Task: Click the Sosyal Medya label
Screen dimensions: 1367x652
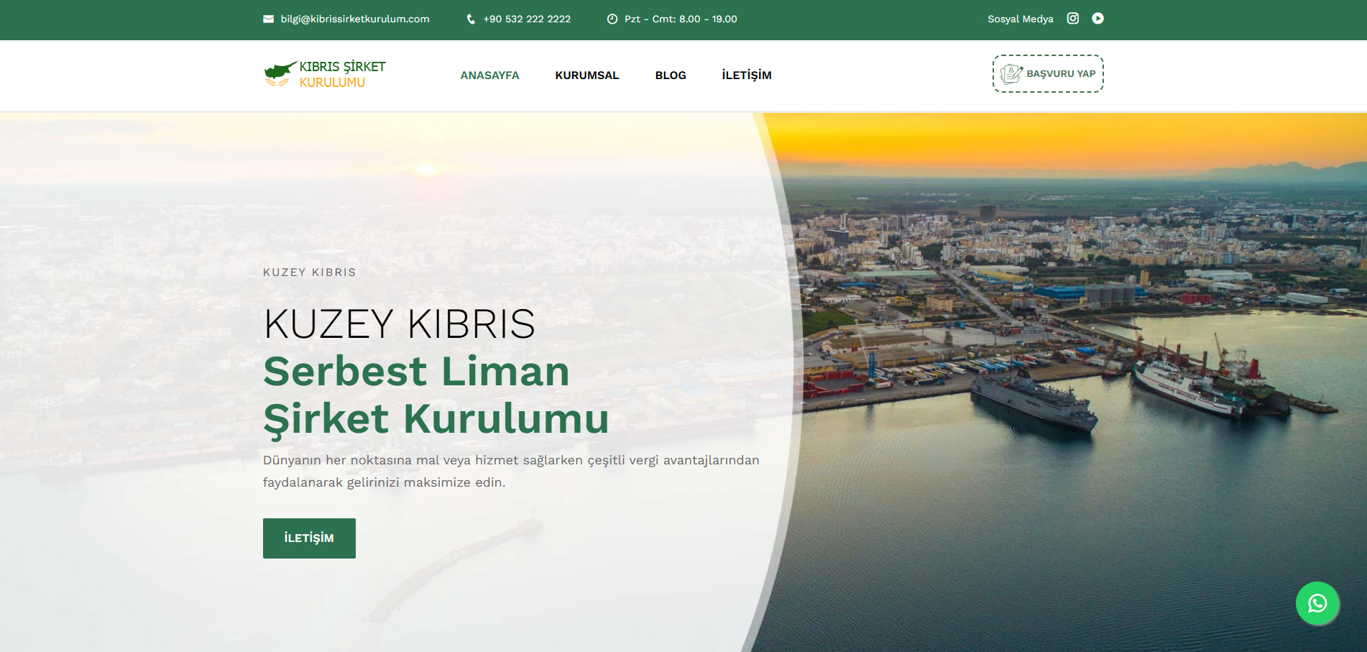Action: [1021, 19]
